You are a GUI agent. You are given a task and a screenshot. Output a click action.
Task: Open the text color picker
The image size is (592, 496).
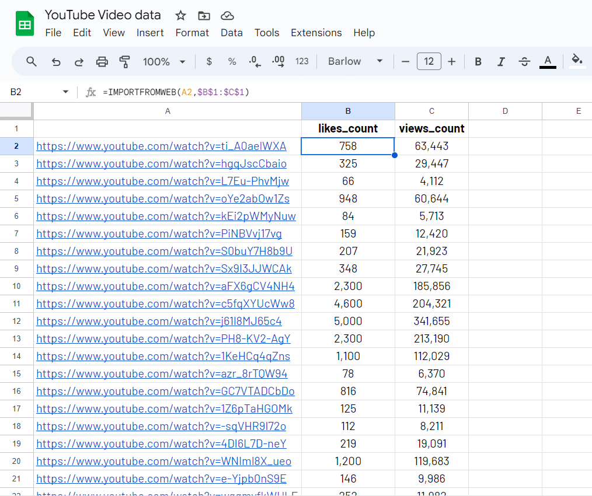click(547, 62)
